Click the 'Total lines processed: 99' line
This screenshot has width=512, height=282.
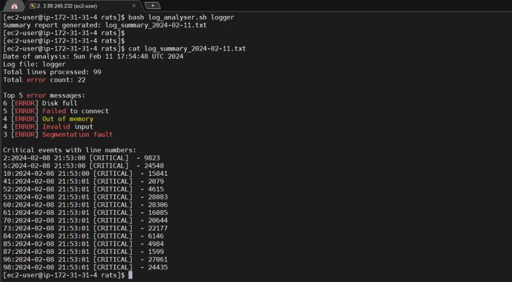click(52, 72)
